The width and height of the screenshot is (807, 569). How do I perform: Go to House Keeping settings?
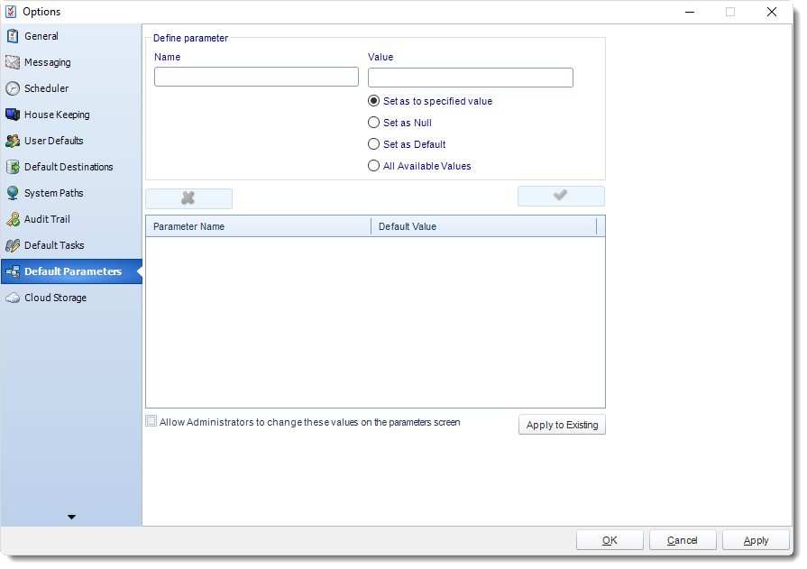(71, 115)
